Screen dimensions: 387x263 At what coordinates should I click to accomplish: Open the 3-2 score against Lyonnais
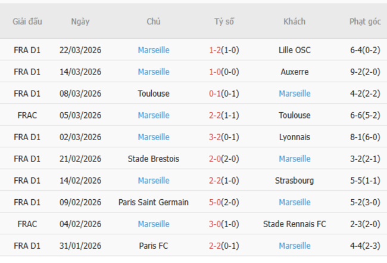(214, 137)
